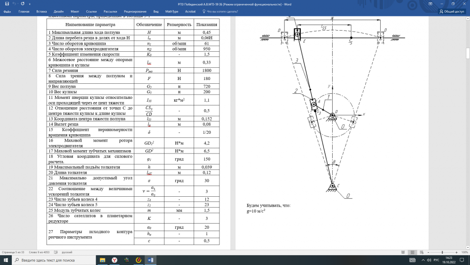Open the MathType tab
Viewport: 470px width, 265px height.
click(x=172, y=11)
